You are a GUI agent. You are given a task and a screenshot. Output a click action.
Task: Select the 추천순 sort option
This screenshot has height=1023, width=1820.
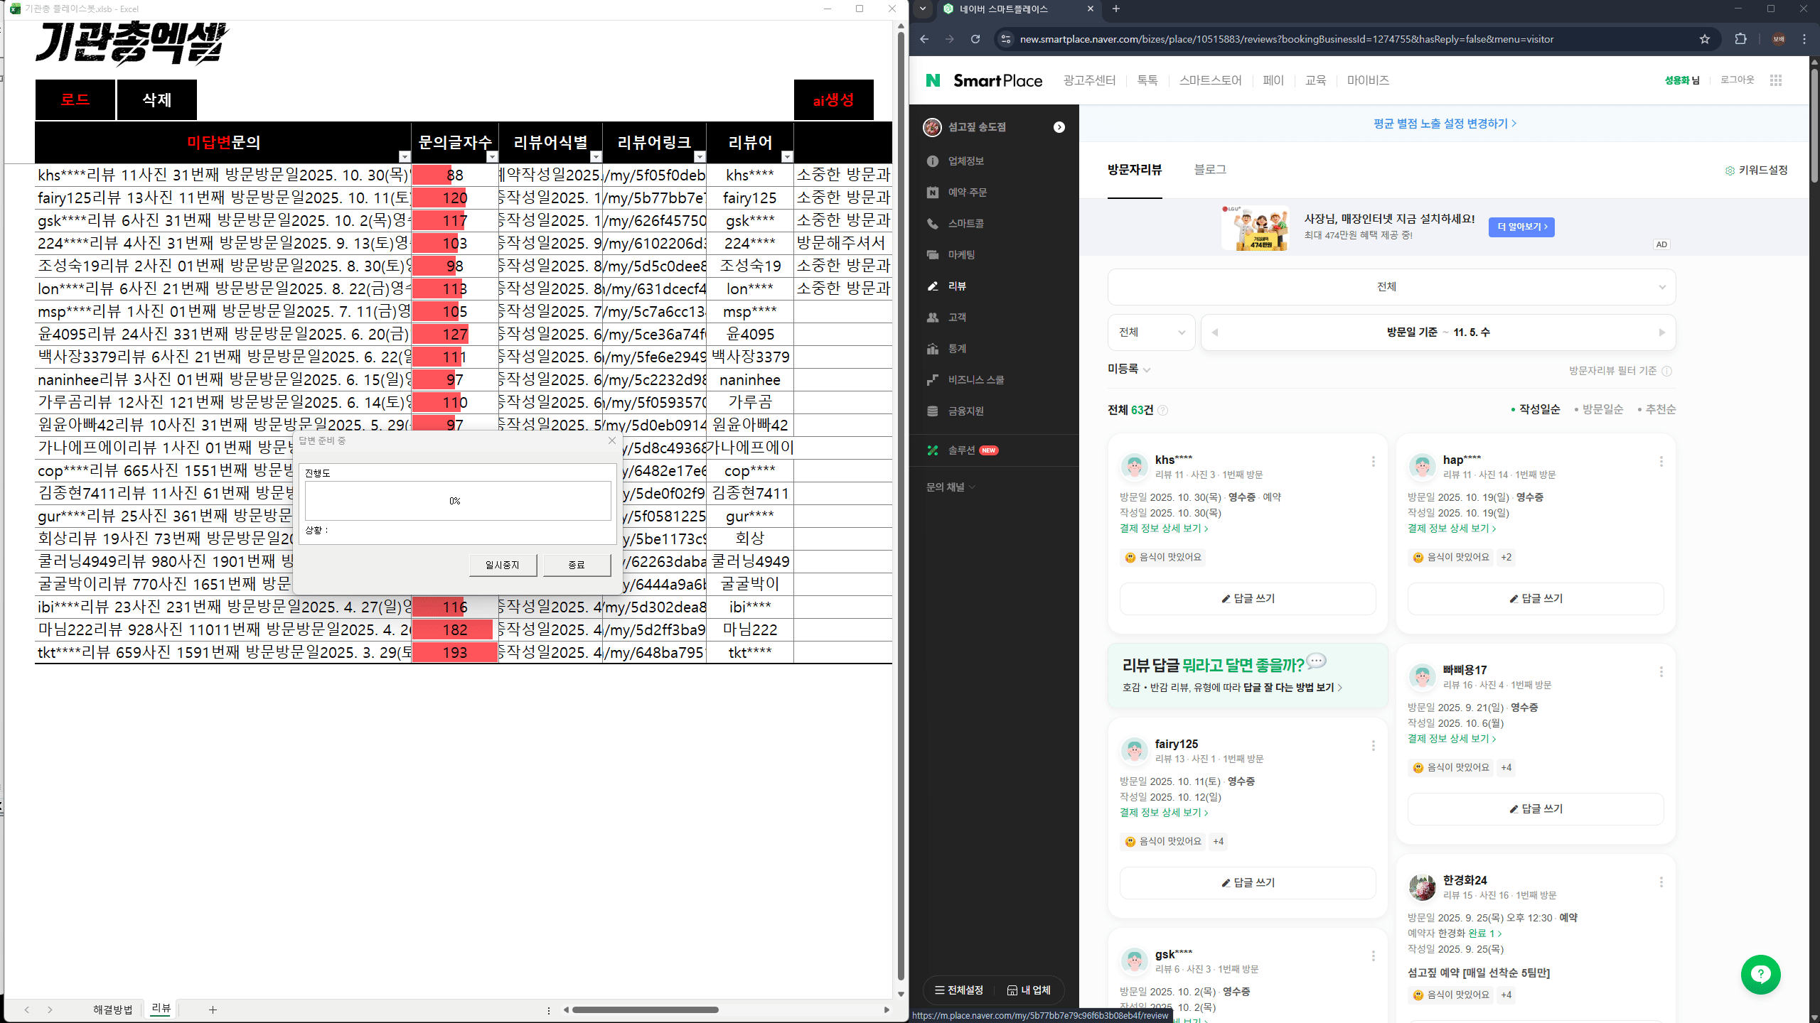coord(1661,409)
